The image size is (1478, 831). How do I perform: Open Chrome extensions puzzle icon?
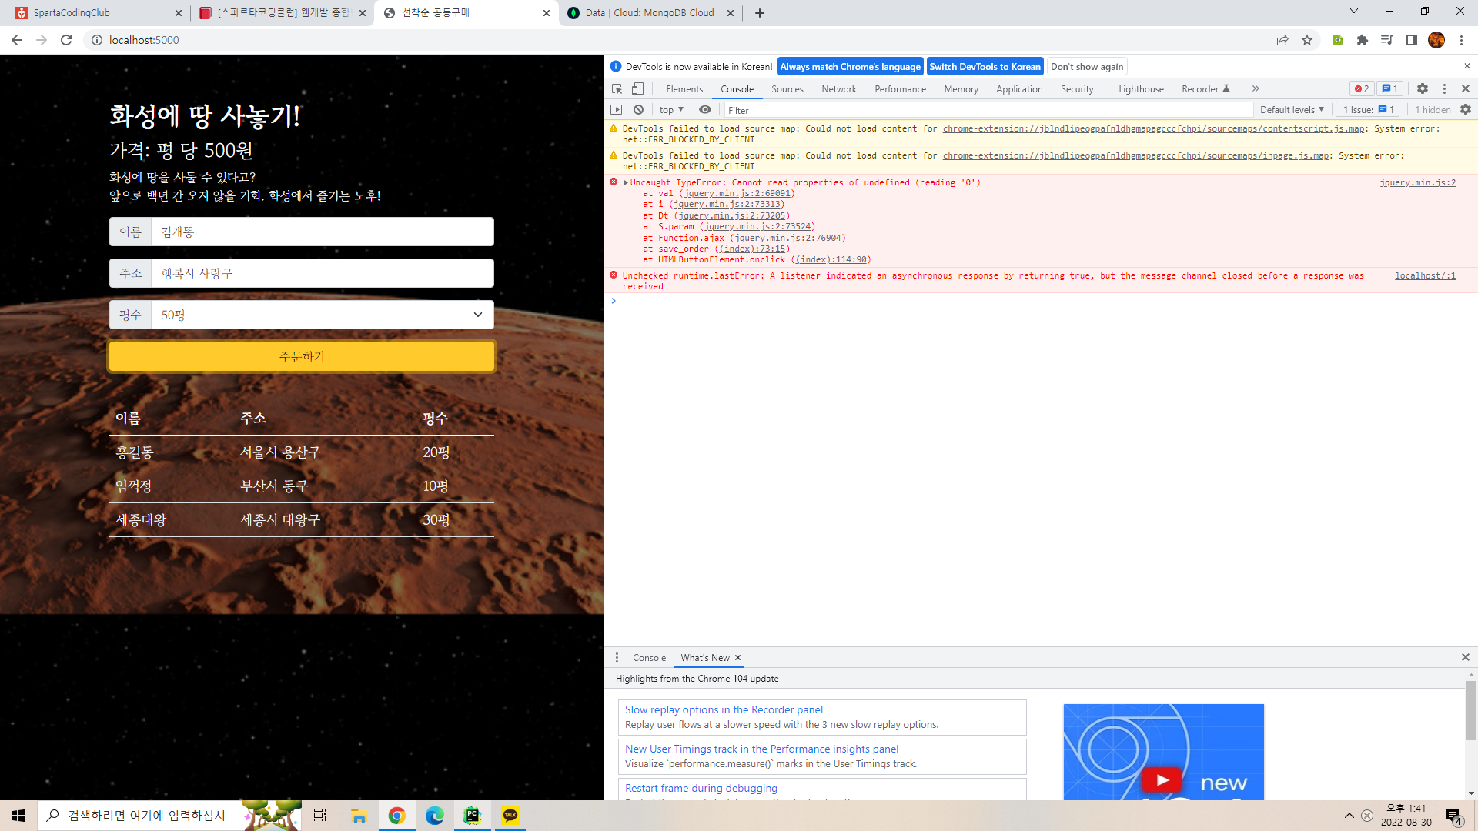coord(1363,40)
